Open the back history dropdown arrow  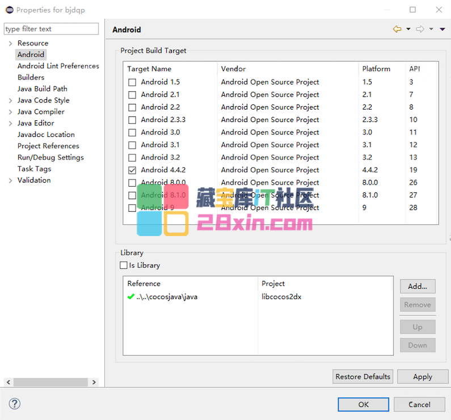tap(408, 30)
